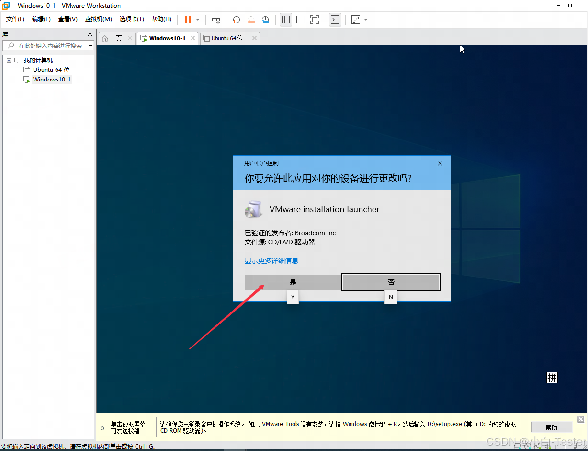Viewport: 588px width, 451px height.
Task: Open the library search dropdown arrow
Action: tap(90, 46)
